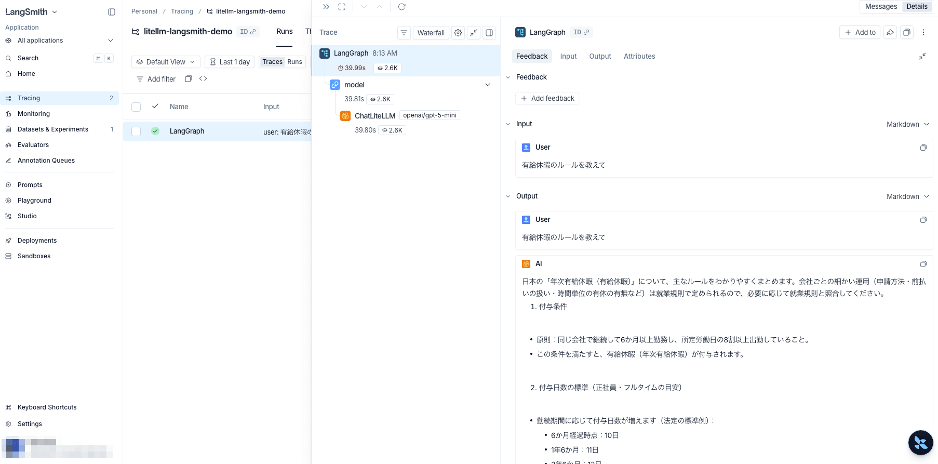
Task: Change the Last 1 day time range
Action: click(x=230, y=62)
